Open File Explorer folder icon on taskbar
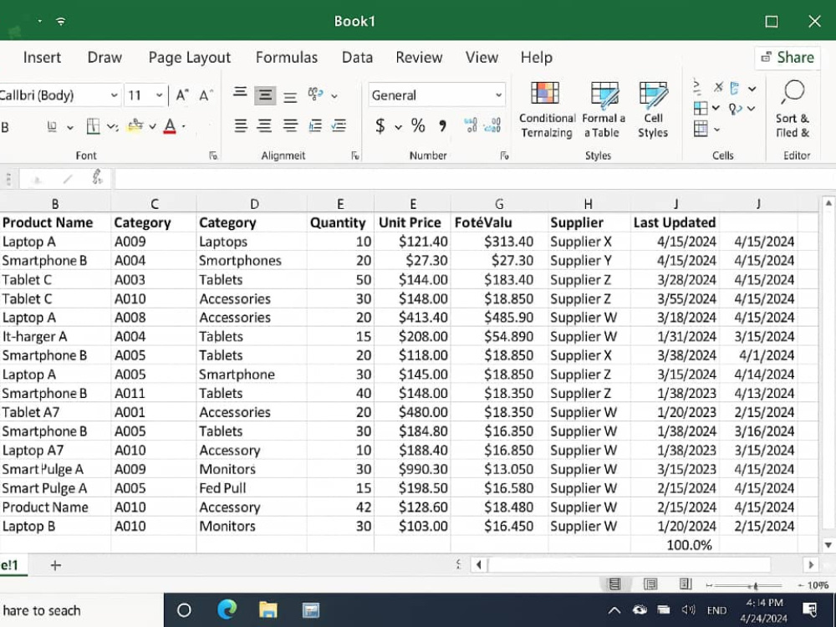The width and height of the screenshot is (836, 627). click(268, 610)
